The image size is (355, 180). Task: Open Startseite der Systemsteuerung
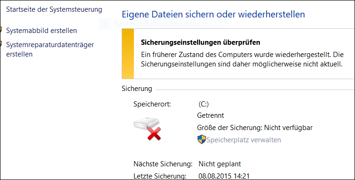tap(54, 9)
